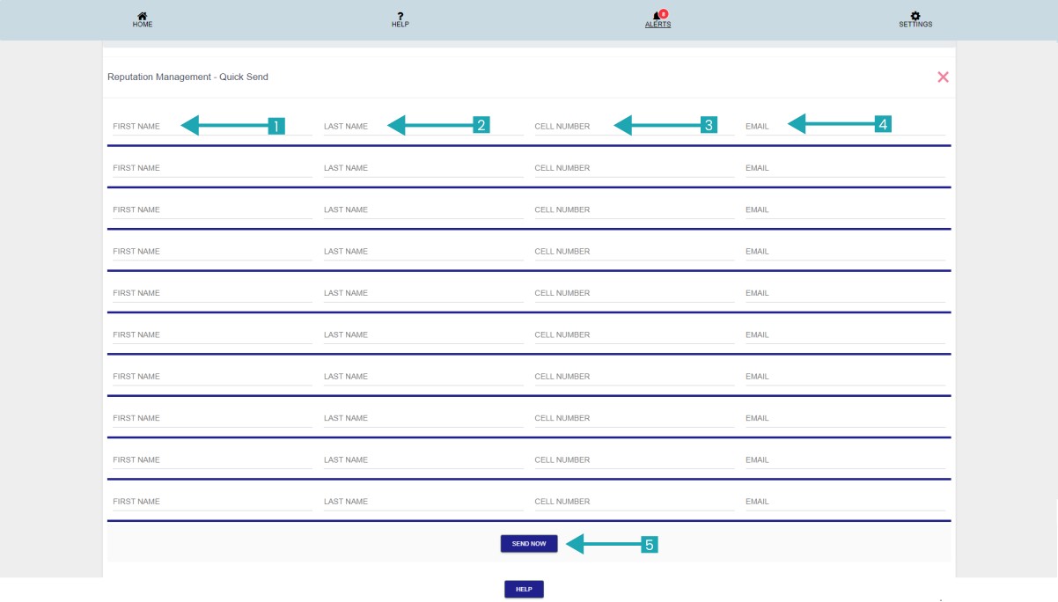
Task: Select the Email field in the fifth row
Action: click(x=844, y=293)
